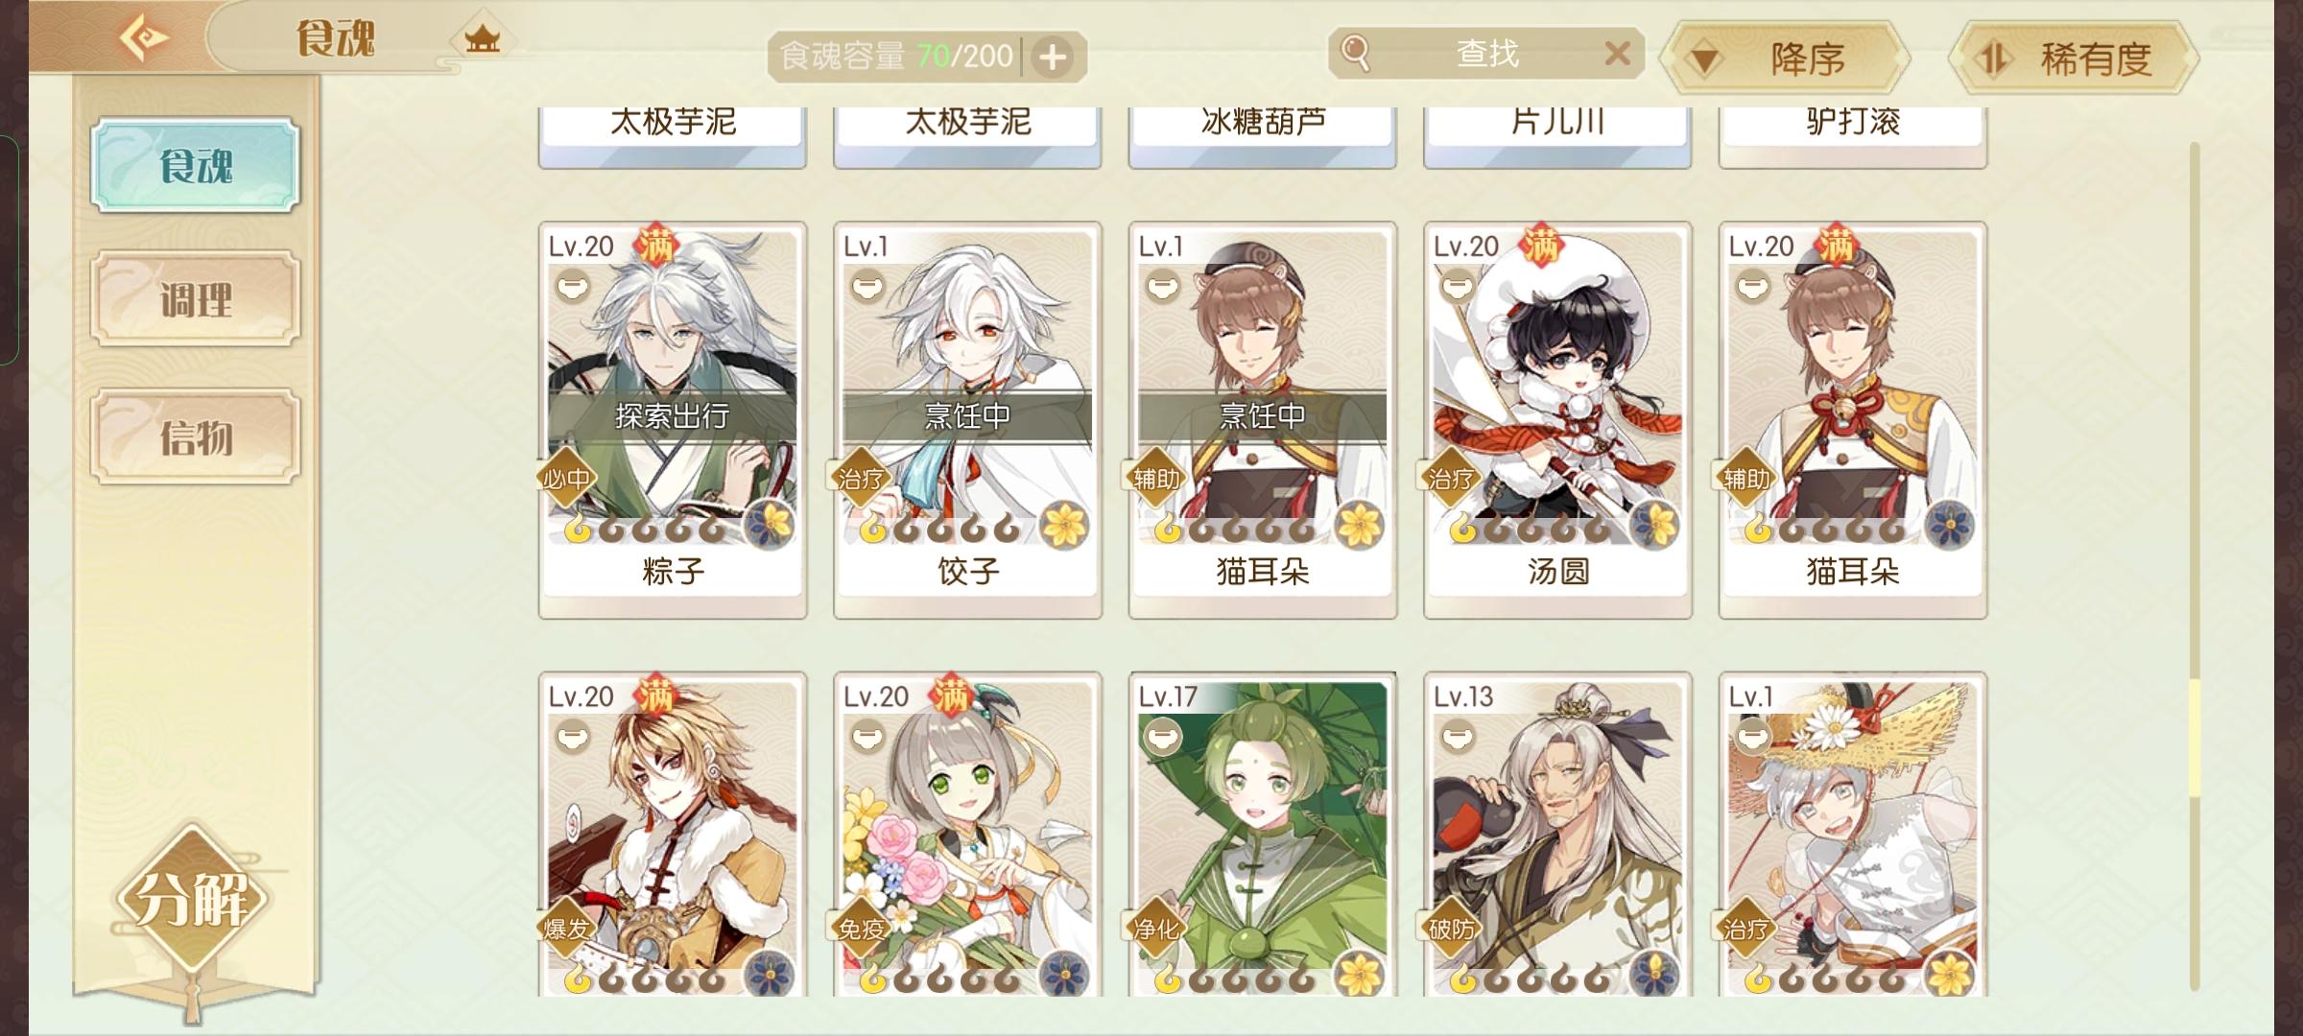This screenshot has height=1036, width=2303.
Task: Select the Lv.20 猫耳朵 card
Action: tap(1853, 420)
